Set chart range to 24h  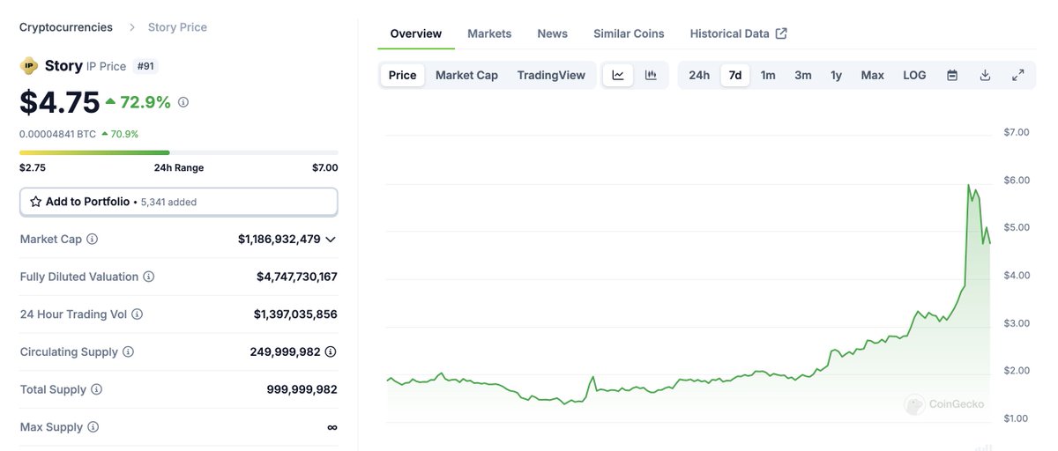point(699,75)
